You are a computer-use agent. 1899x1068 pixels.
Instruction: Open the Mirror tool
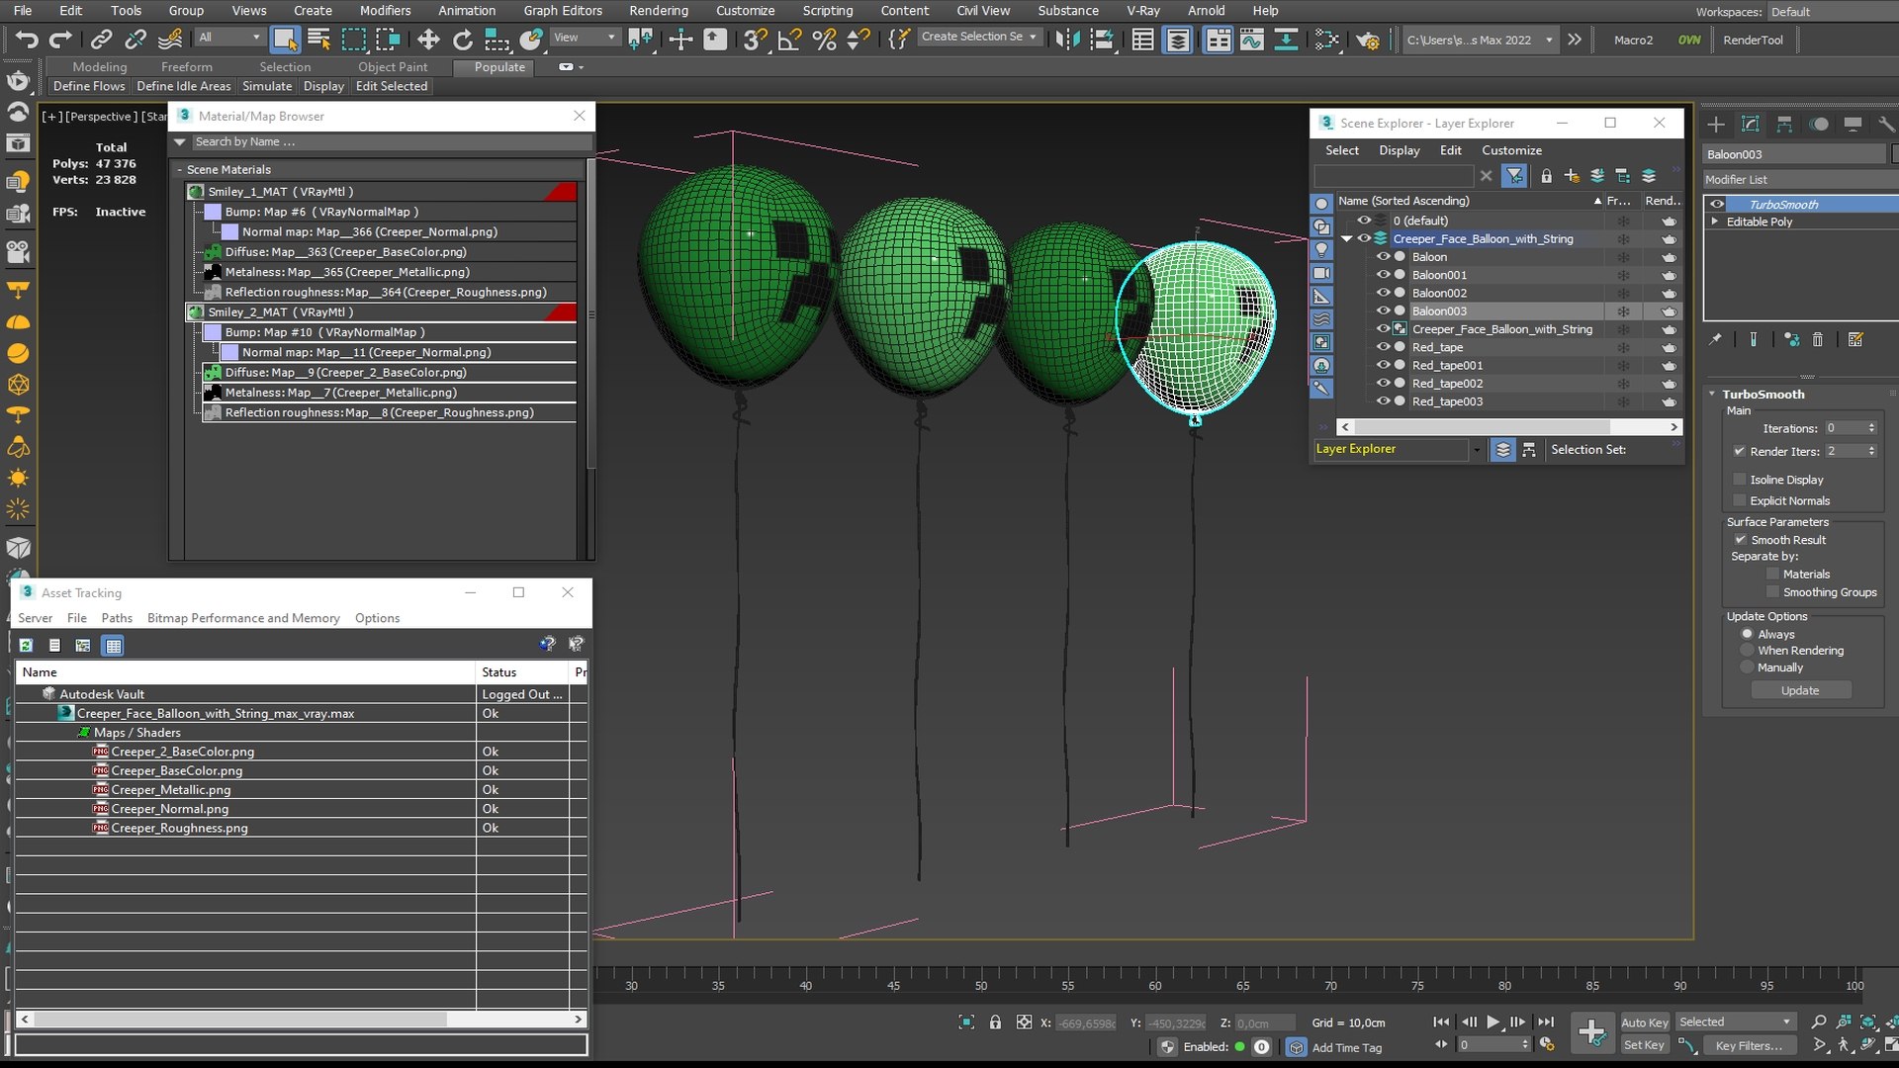[1068, 40]
